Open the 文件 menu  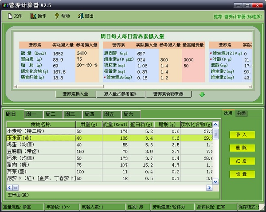15,16
